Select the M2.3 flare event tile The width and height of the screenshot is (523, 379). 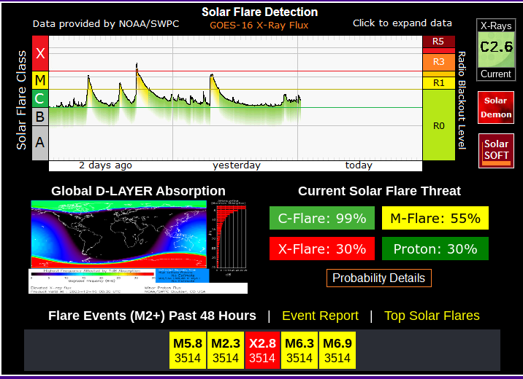click(226, 350)
